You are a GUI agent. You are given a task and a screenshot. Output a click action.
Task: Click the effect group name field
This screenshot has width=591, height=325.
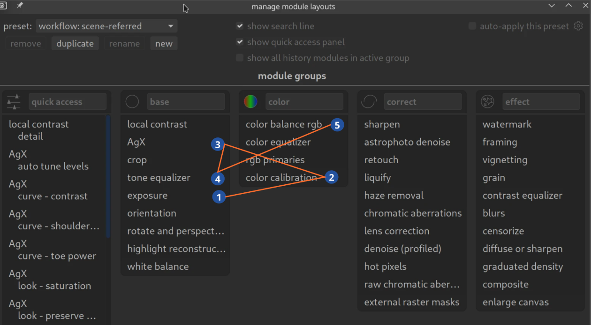541,102
